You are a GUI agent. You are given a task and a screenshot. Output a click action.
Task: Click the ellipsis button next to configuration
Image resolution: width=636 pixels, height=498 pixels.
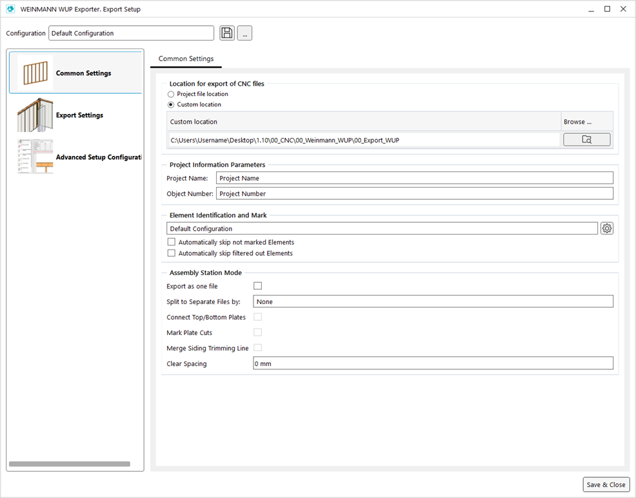tap(244, 34)
